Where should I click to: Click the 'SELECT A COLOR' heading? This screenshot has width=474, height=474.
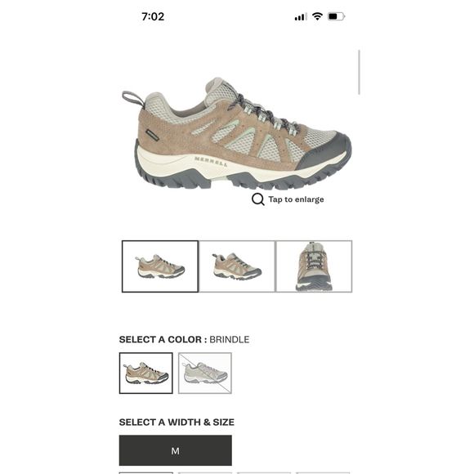(x=163, y=339)
